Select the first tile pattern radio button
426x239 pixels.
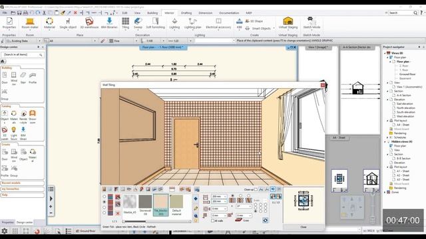tap(104, 197)
